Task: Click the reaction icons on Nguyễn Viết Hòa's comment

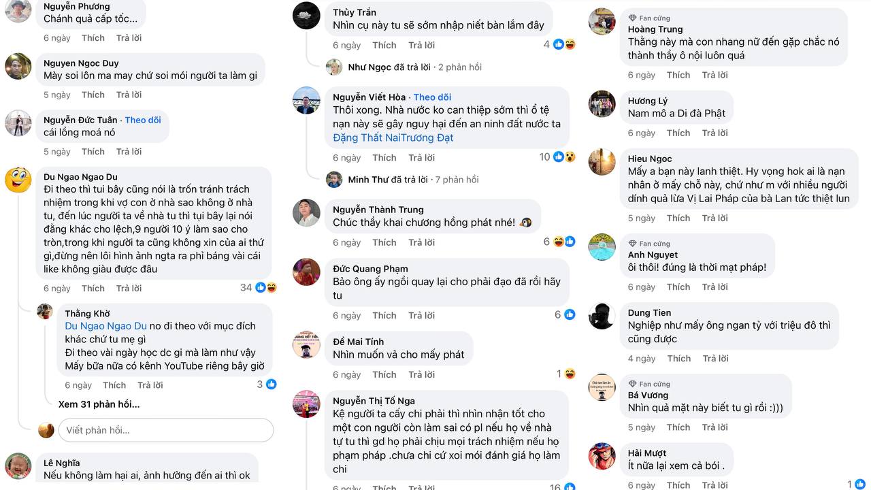Action: (x=564, y=157)
